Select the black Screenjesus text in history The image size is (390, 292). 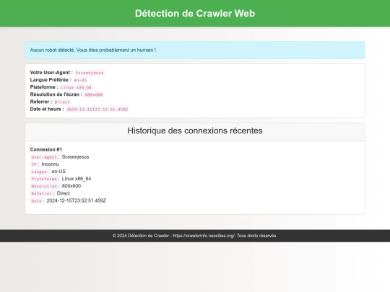pos(75,157)
